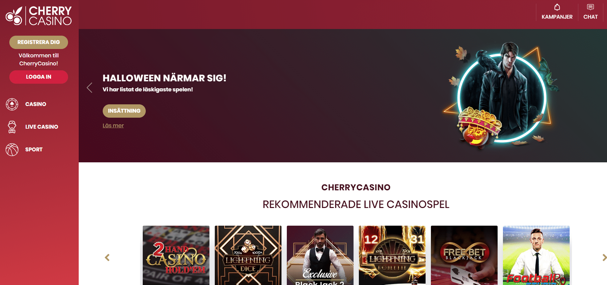Go to previous banner slide arrow
Image resolution: width=607 pixels, height=285 pixels.
pyautogui.click(x=89, y=88)
